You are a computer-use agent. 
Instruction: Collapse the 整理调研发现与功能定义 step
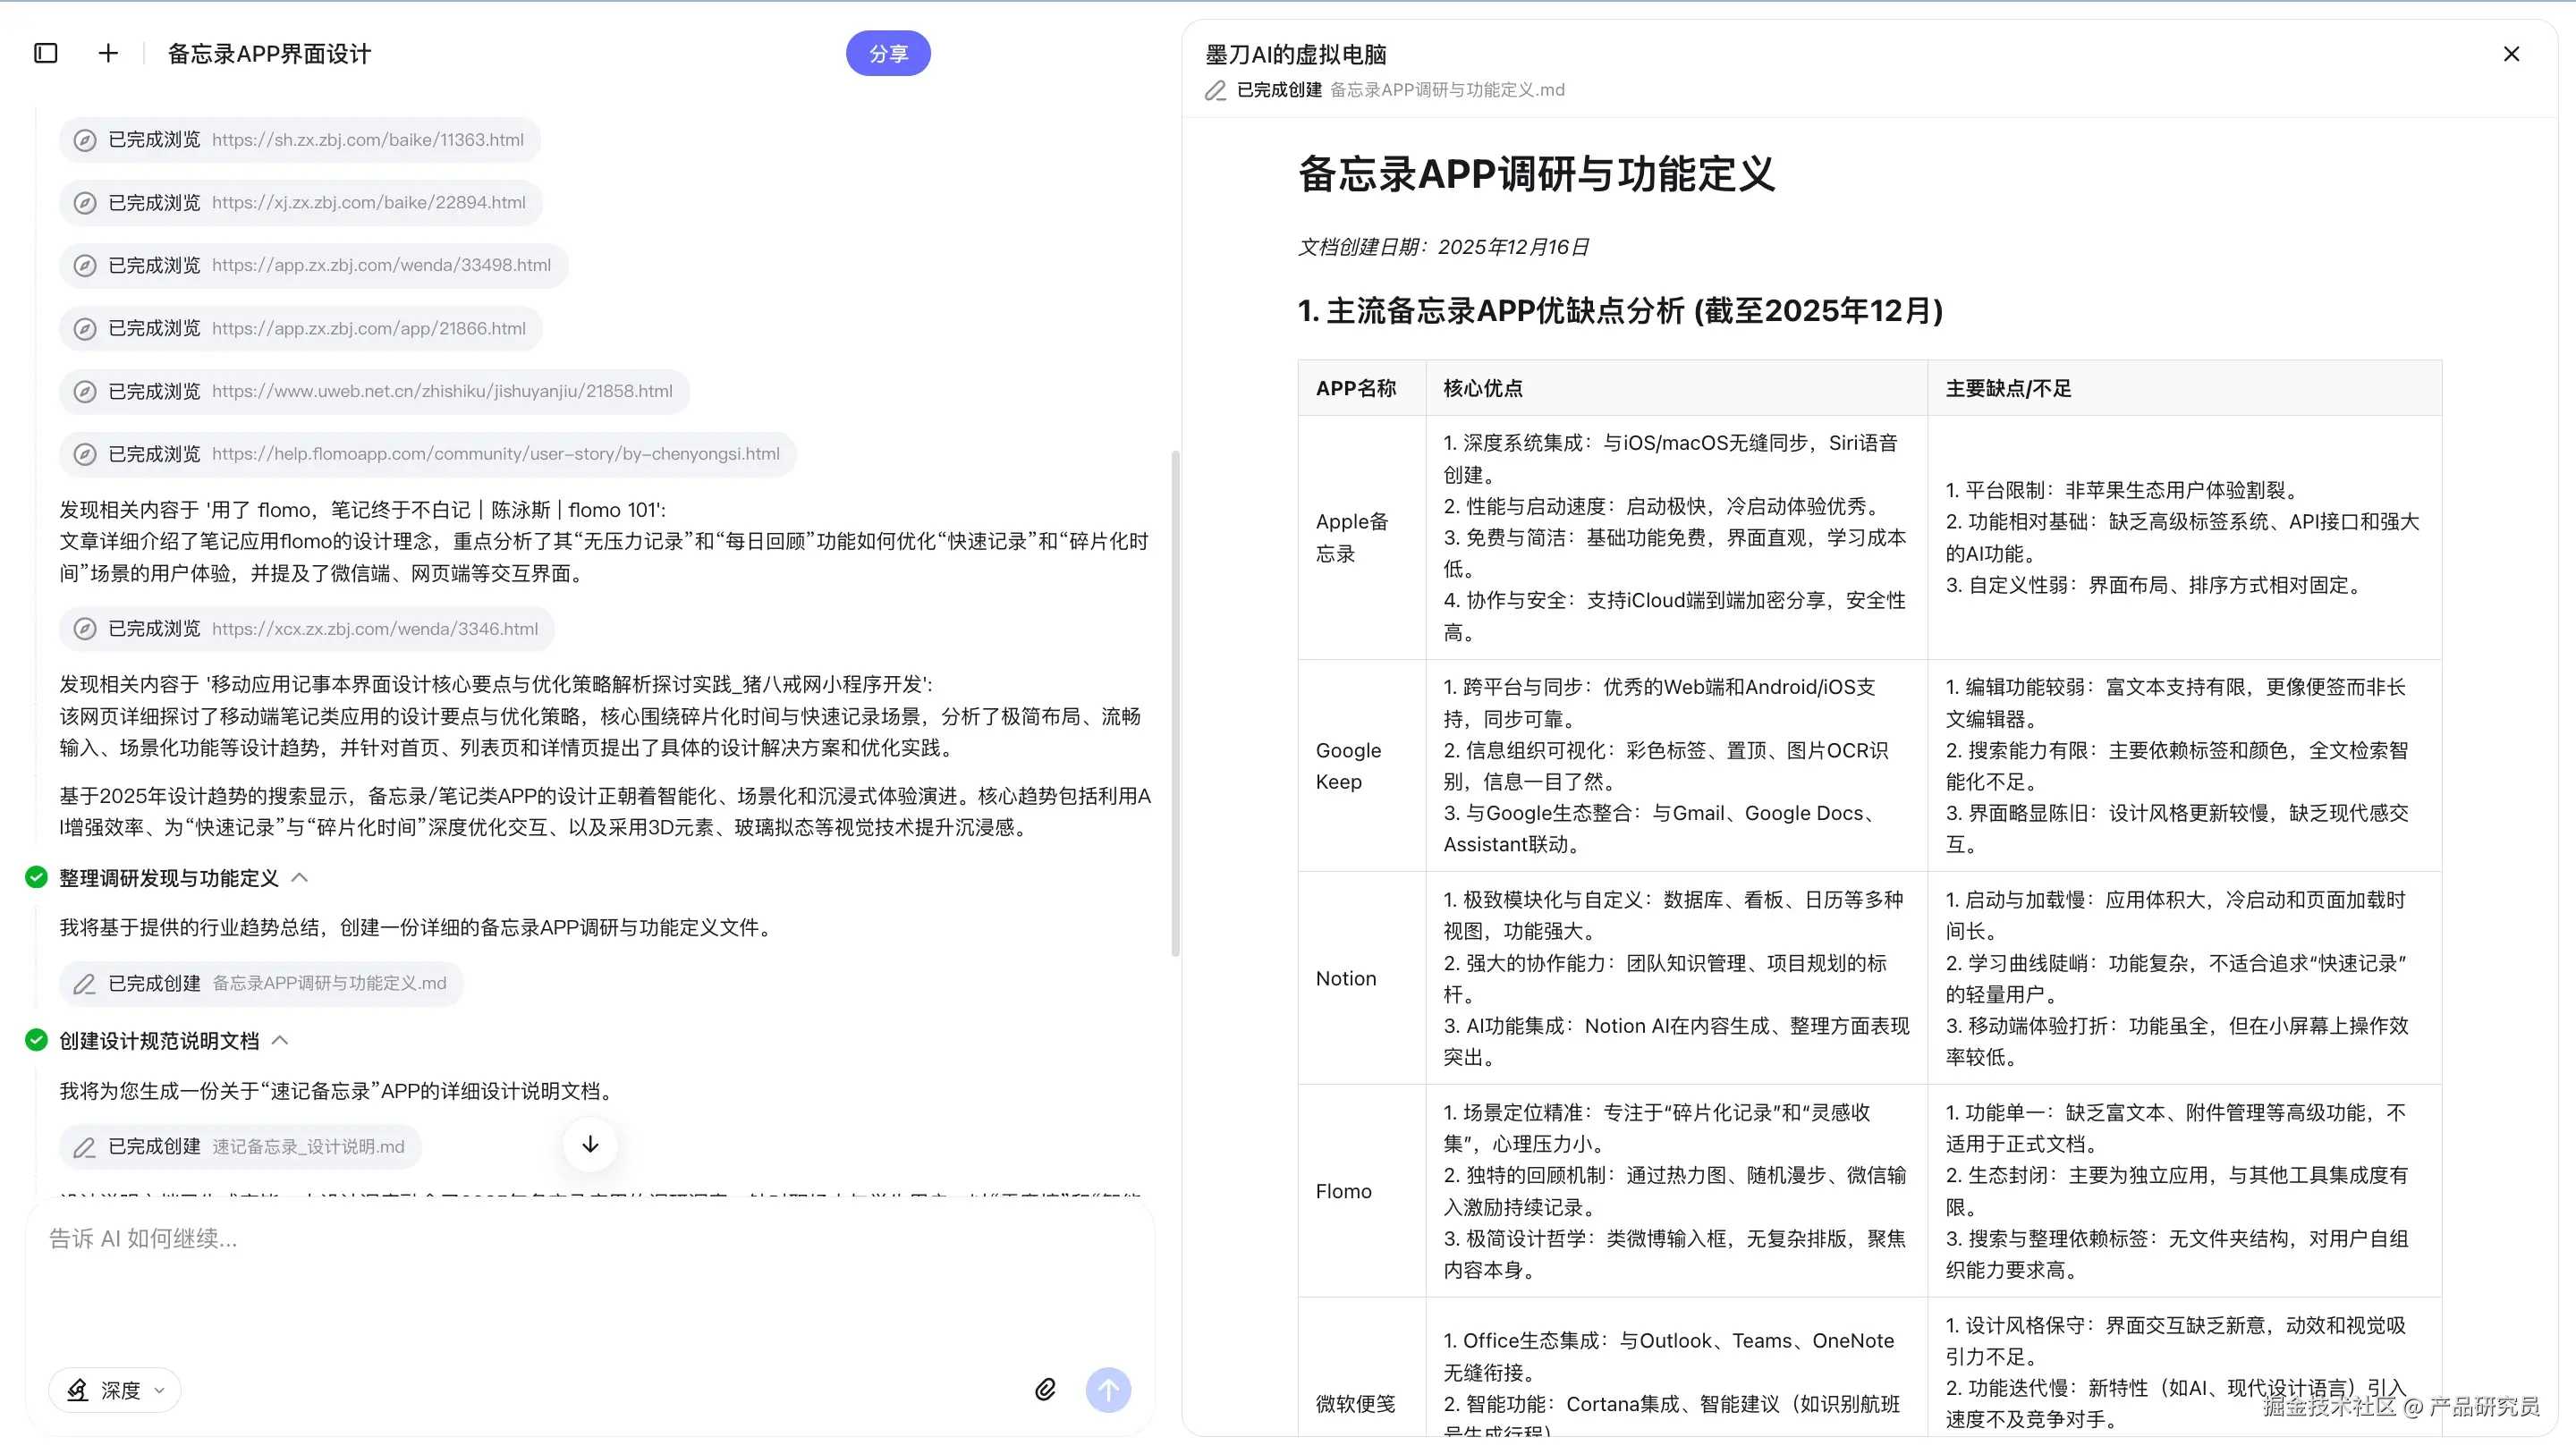[x=299, y=877]
